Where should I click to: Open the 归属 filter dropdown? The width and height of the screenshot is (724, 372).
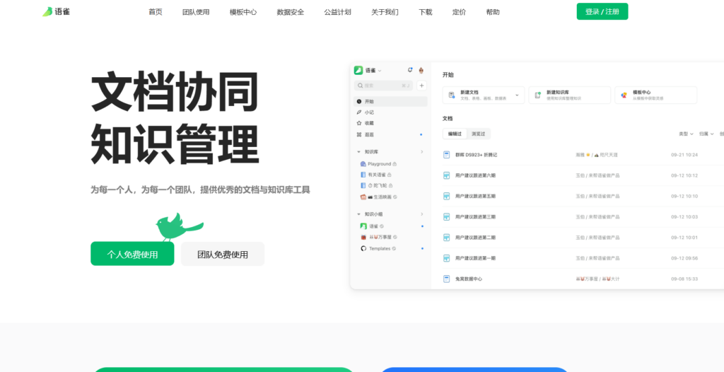706,134
